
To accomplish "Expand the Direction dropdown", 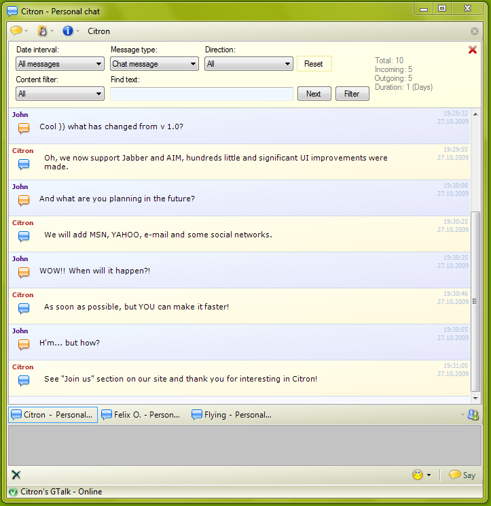I will pos(249,64).
